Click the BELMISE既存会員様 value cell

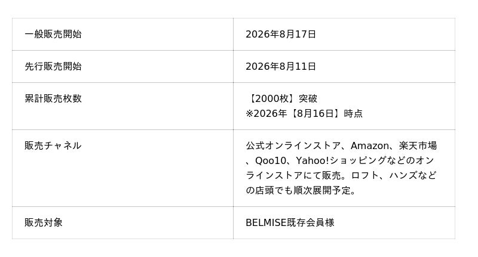[x=344, y=223]
